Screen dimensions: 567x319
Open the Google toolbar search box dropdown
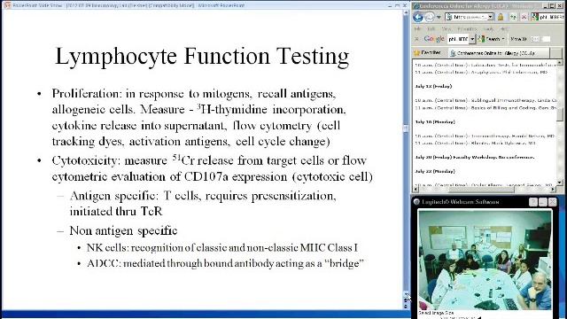(x=472, y=39)
